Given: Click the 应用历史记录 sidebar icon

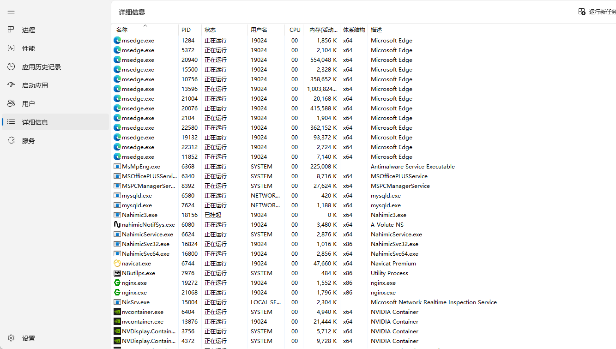Looking at the screenshot, I should [x=12, y=66].
